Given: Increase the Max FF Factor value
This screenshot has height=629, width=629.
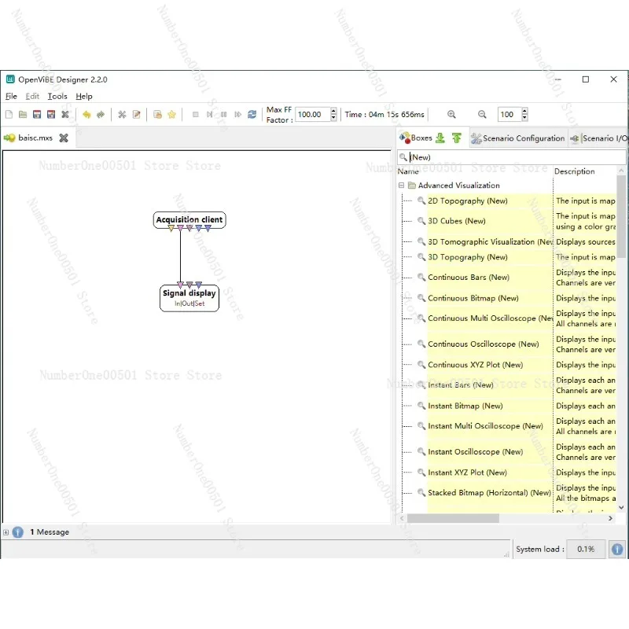Looking at the screenshot, I should [333, 111].
